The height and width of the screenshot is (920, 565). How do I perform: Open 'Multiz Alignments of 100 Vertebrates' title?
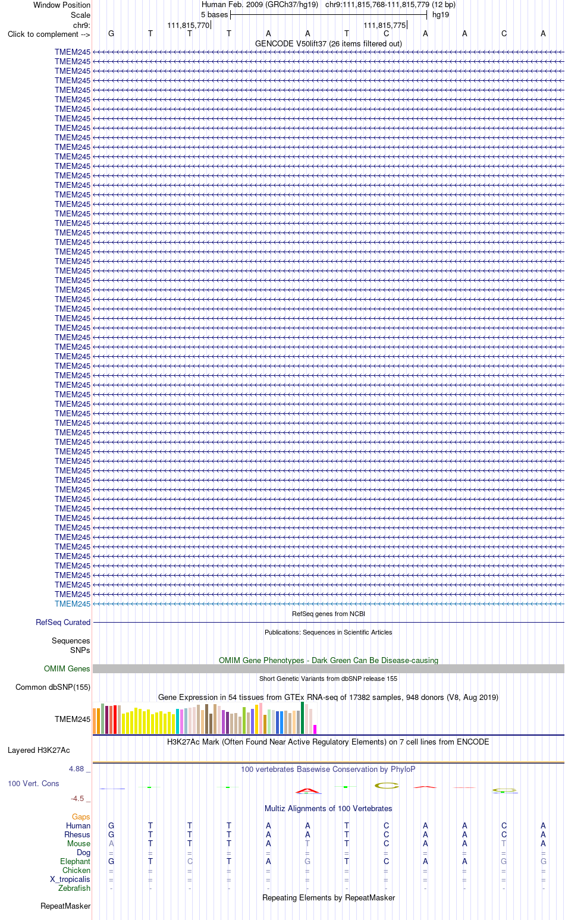(328, 808)
